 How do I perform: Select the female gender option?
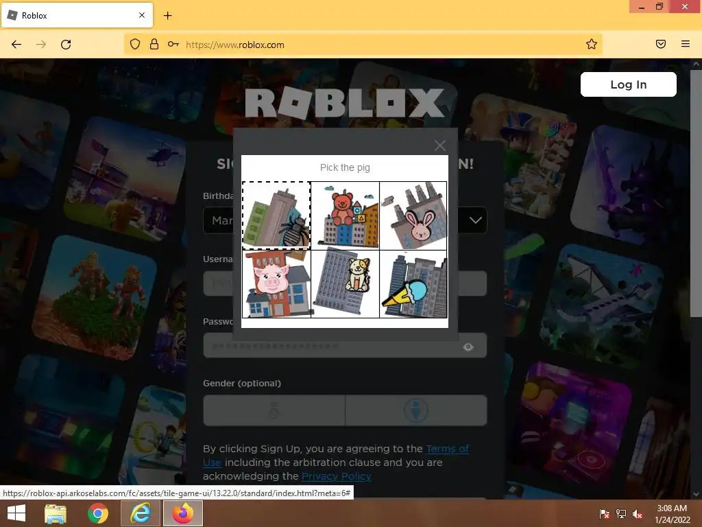pos(274,410)
